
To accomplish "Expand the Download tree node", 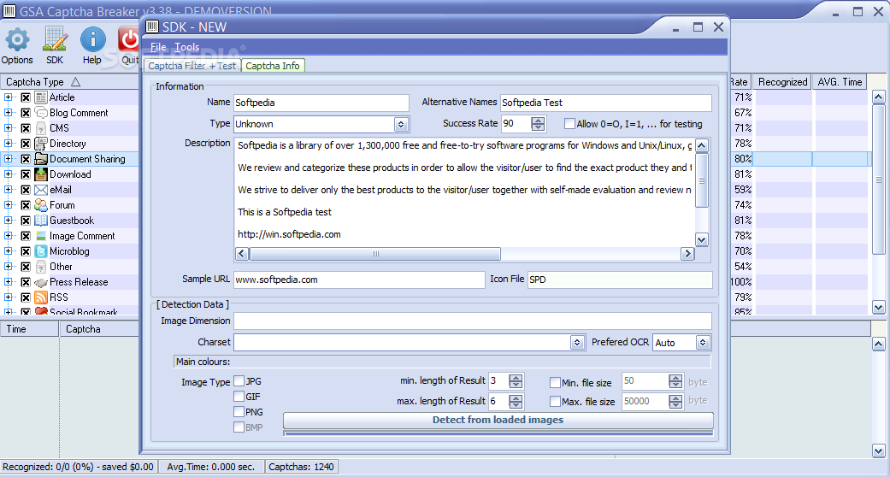I will click(9, 174).
